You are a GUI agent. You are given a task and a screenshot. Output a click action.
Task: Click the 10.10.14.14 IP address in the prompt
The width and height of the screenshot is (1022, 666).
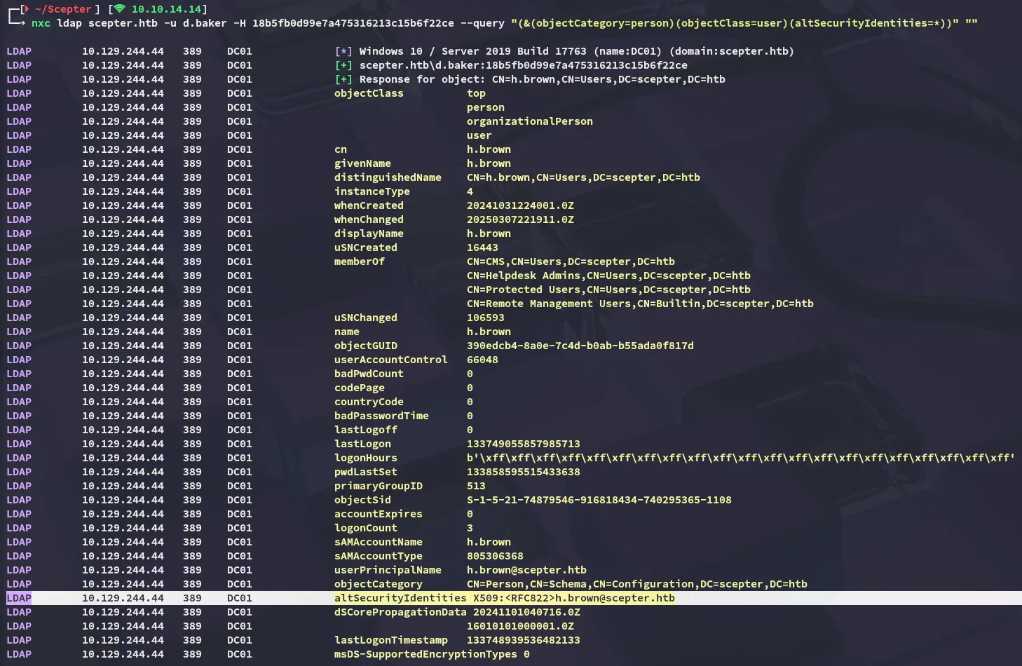tap(167, 9)
